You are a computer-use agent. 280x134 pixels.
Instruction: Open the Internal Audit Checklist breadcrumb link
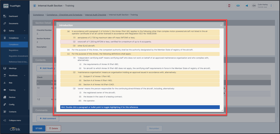(x=96, y=15)
